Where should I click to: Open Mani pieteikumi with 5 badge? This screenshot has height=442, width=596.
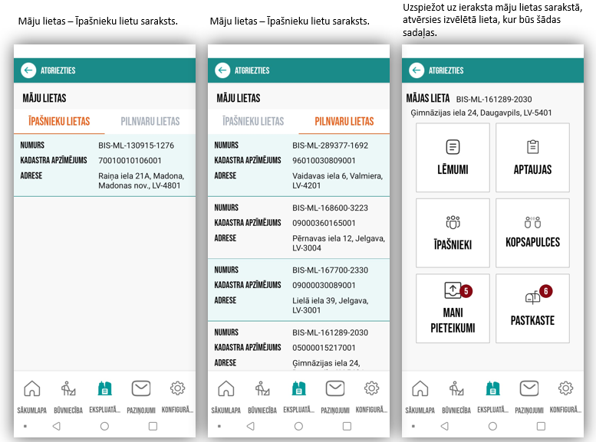tap(453, 308)
